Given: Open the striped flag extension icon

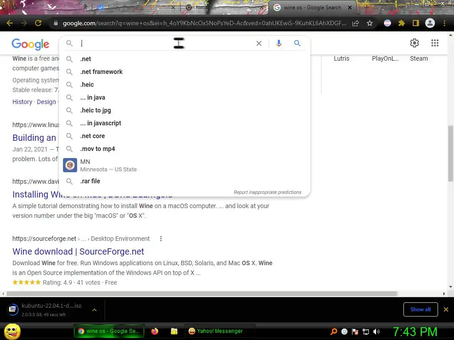Looking at the screenshot, I should (387, 23).
